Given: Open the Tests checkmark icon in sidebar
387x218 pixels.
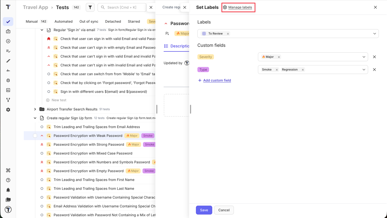Looking at the screenshot, I should 8,21.
